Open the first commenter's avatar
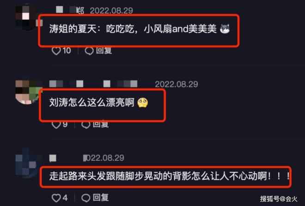305x206 pixels. (27, 17)
